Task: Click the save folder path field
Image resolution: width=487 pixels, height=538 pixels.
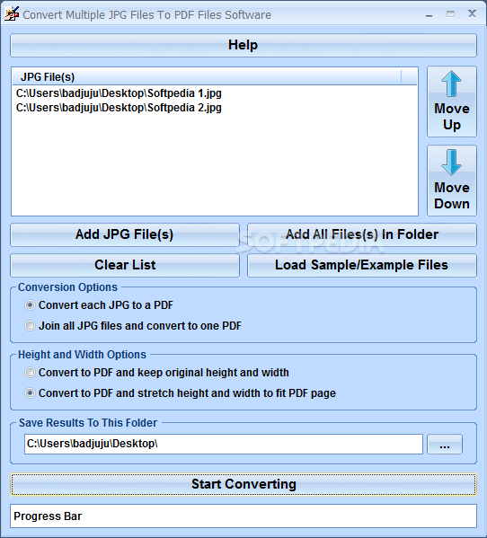Action: pos(224,444)
